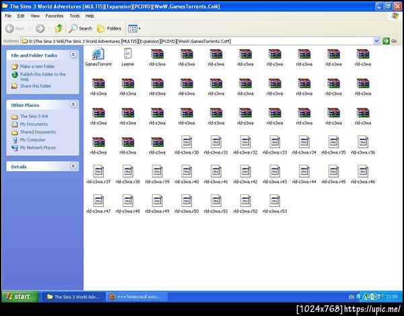Open the File menu
The image size is (404, 316).
pos(8,16)
